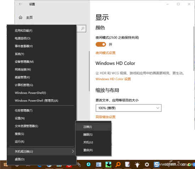The image size is (195, 169).
Task: Open the 夜间模式设置 link
Action: click(x=105, y=53)
